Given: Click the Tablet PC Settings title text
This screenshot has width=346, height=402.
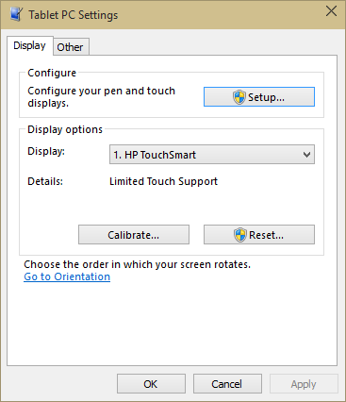Looking at the screenshot, I should point(74,15).
